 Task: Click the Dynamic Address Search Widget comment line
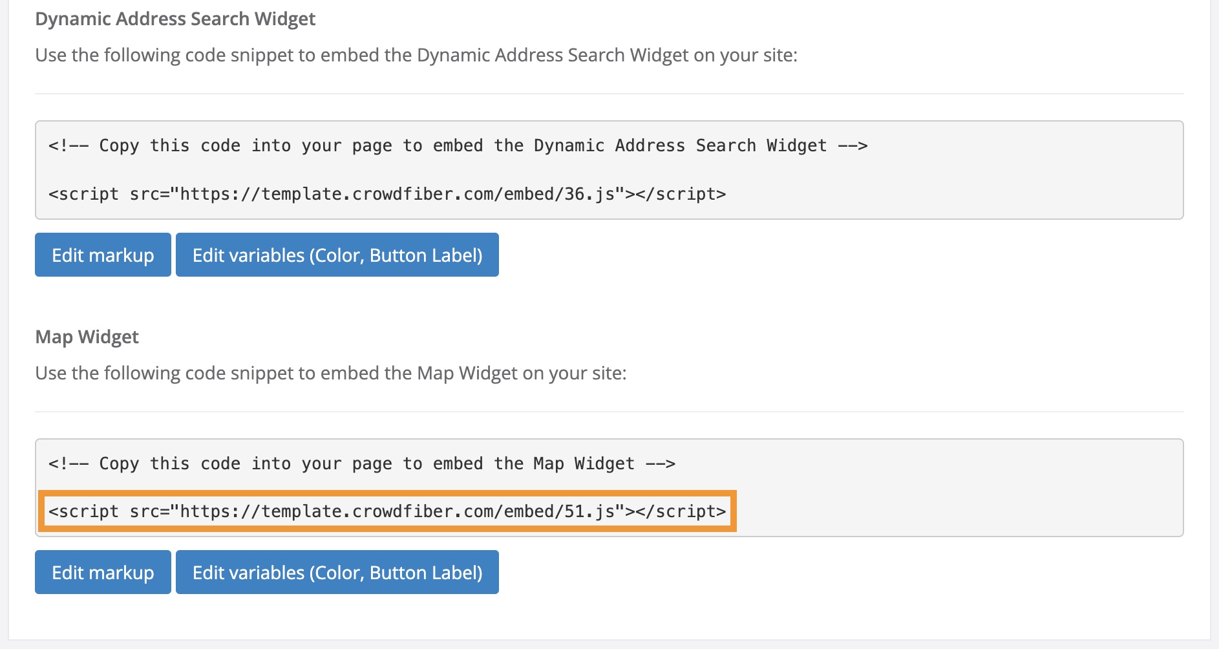[x=457, y=146]
